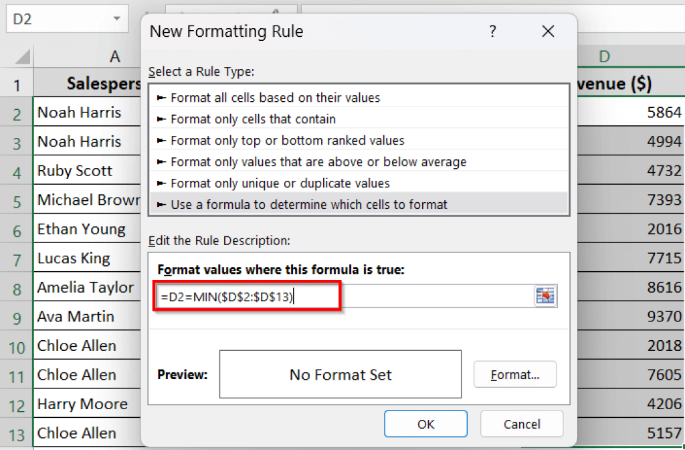Click the Name Box showing D2
685x450 pixels.
(x=54, y=18)
